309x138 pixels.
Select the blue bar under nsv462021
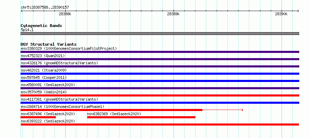160,74
